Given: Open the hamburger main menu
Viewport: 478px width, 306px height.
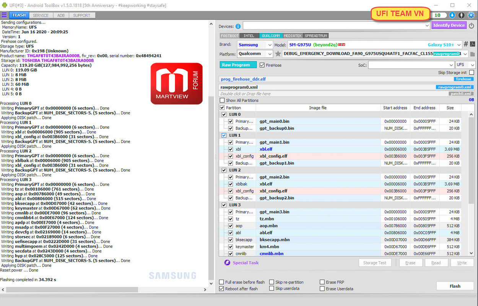Looking at the screenshot, I should pos(4,15).
